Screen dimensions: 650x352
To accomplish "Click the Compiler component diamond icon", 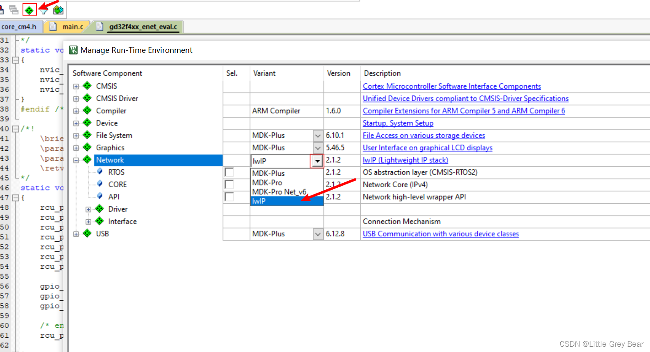I will click(87, 110).
